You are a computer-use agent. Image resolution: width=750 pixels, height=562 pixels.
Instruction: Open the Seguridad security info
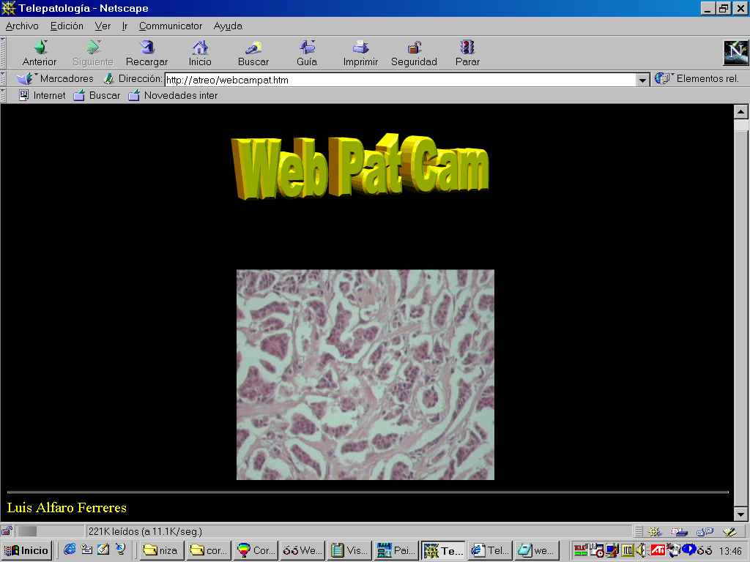click(x=414, y=48)
